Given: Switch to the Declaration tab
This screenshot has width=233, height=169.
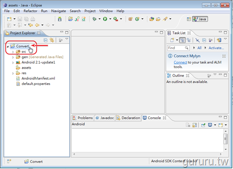Looking at the screenshot, I should [x=128, y=118].
